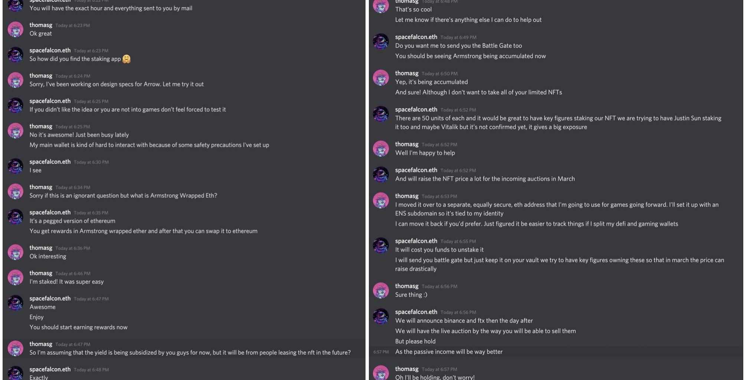
Task: Click thomasg's avatar beside "Ok great" message
Action: coord(16,29)
